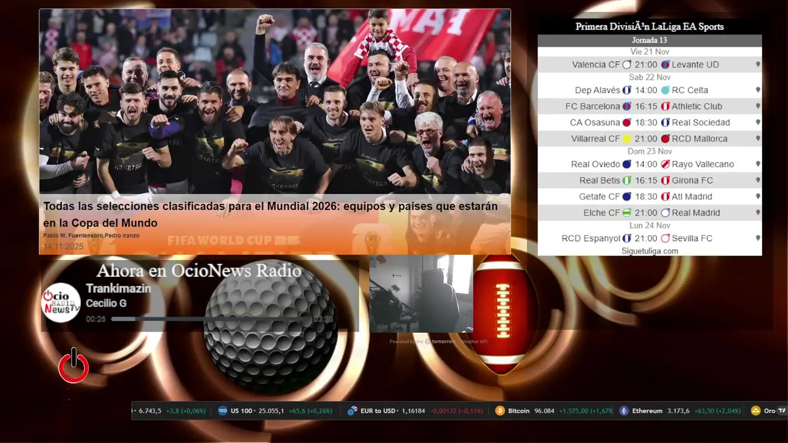This screenshot has width=788, height=443.
Task: Click the article date '14.11.2025'
Action: coord(63,247)
